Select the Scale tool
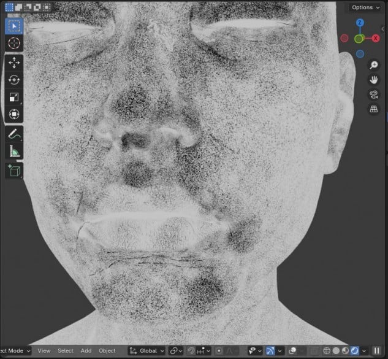The image size is (388, 359). point(14,97)
